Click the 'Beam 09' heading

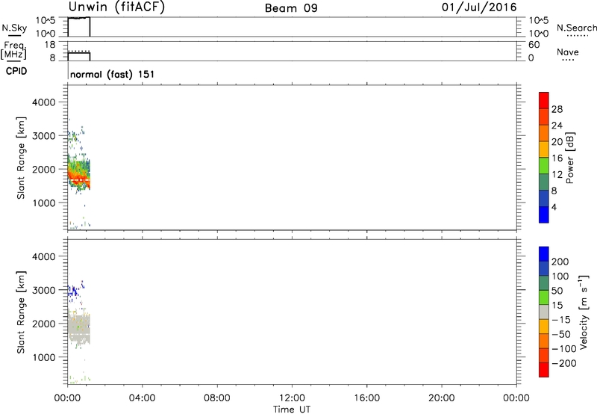291,8
